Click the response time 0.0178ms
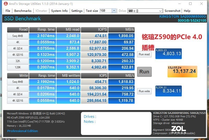Screen dimensions: 209x140 coord(43,88)
